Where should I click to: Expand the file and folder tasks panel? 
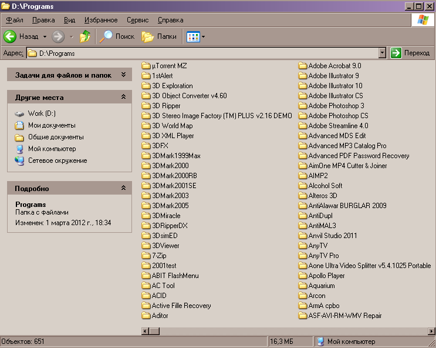[123, 75]
